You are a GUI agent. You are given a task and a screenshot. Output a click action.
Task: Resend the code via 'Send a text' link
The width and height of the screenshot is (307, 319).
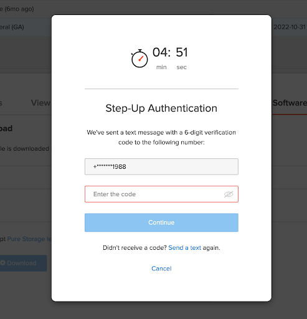pyautogui.click(x=184, y=248)
